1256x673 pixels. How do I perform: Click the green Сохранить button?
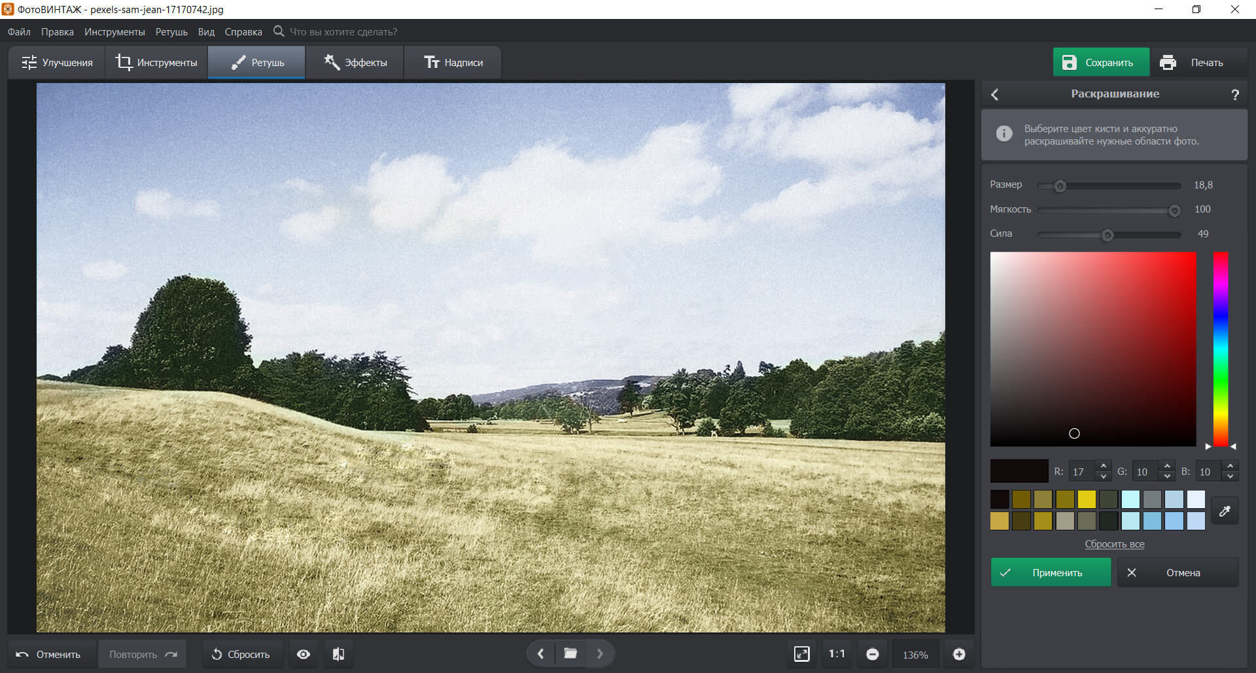(1101, 63)
